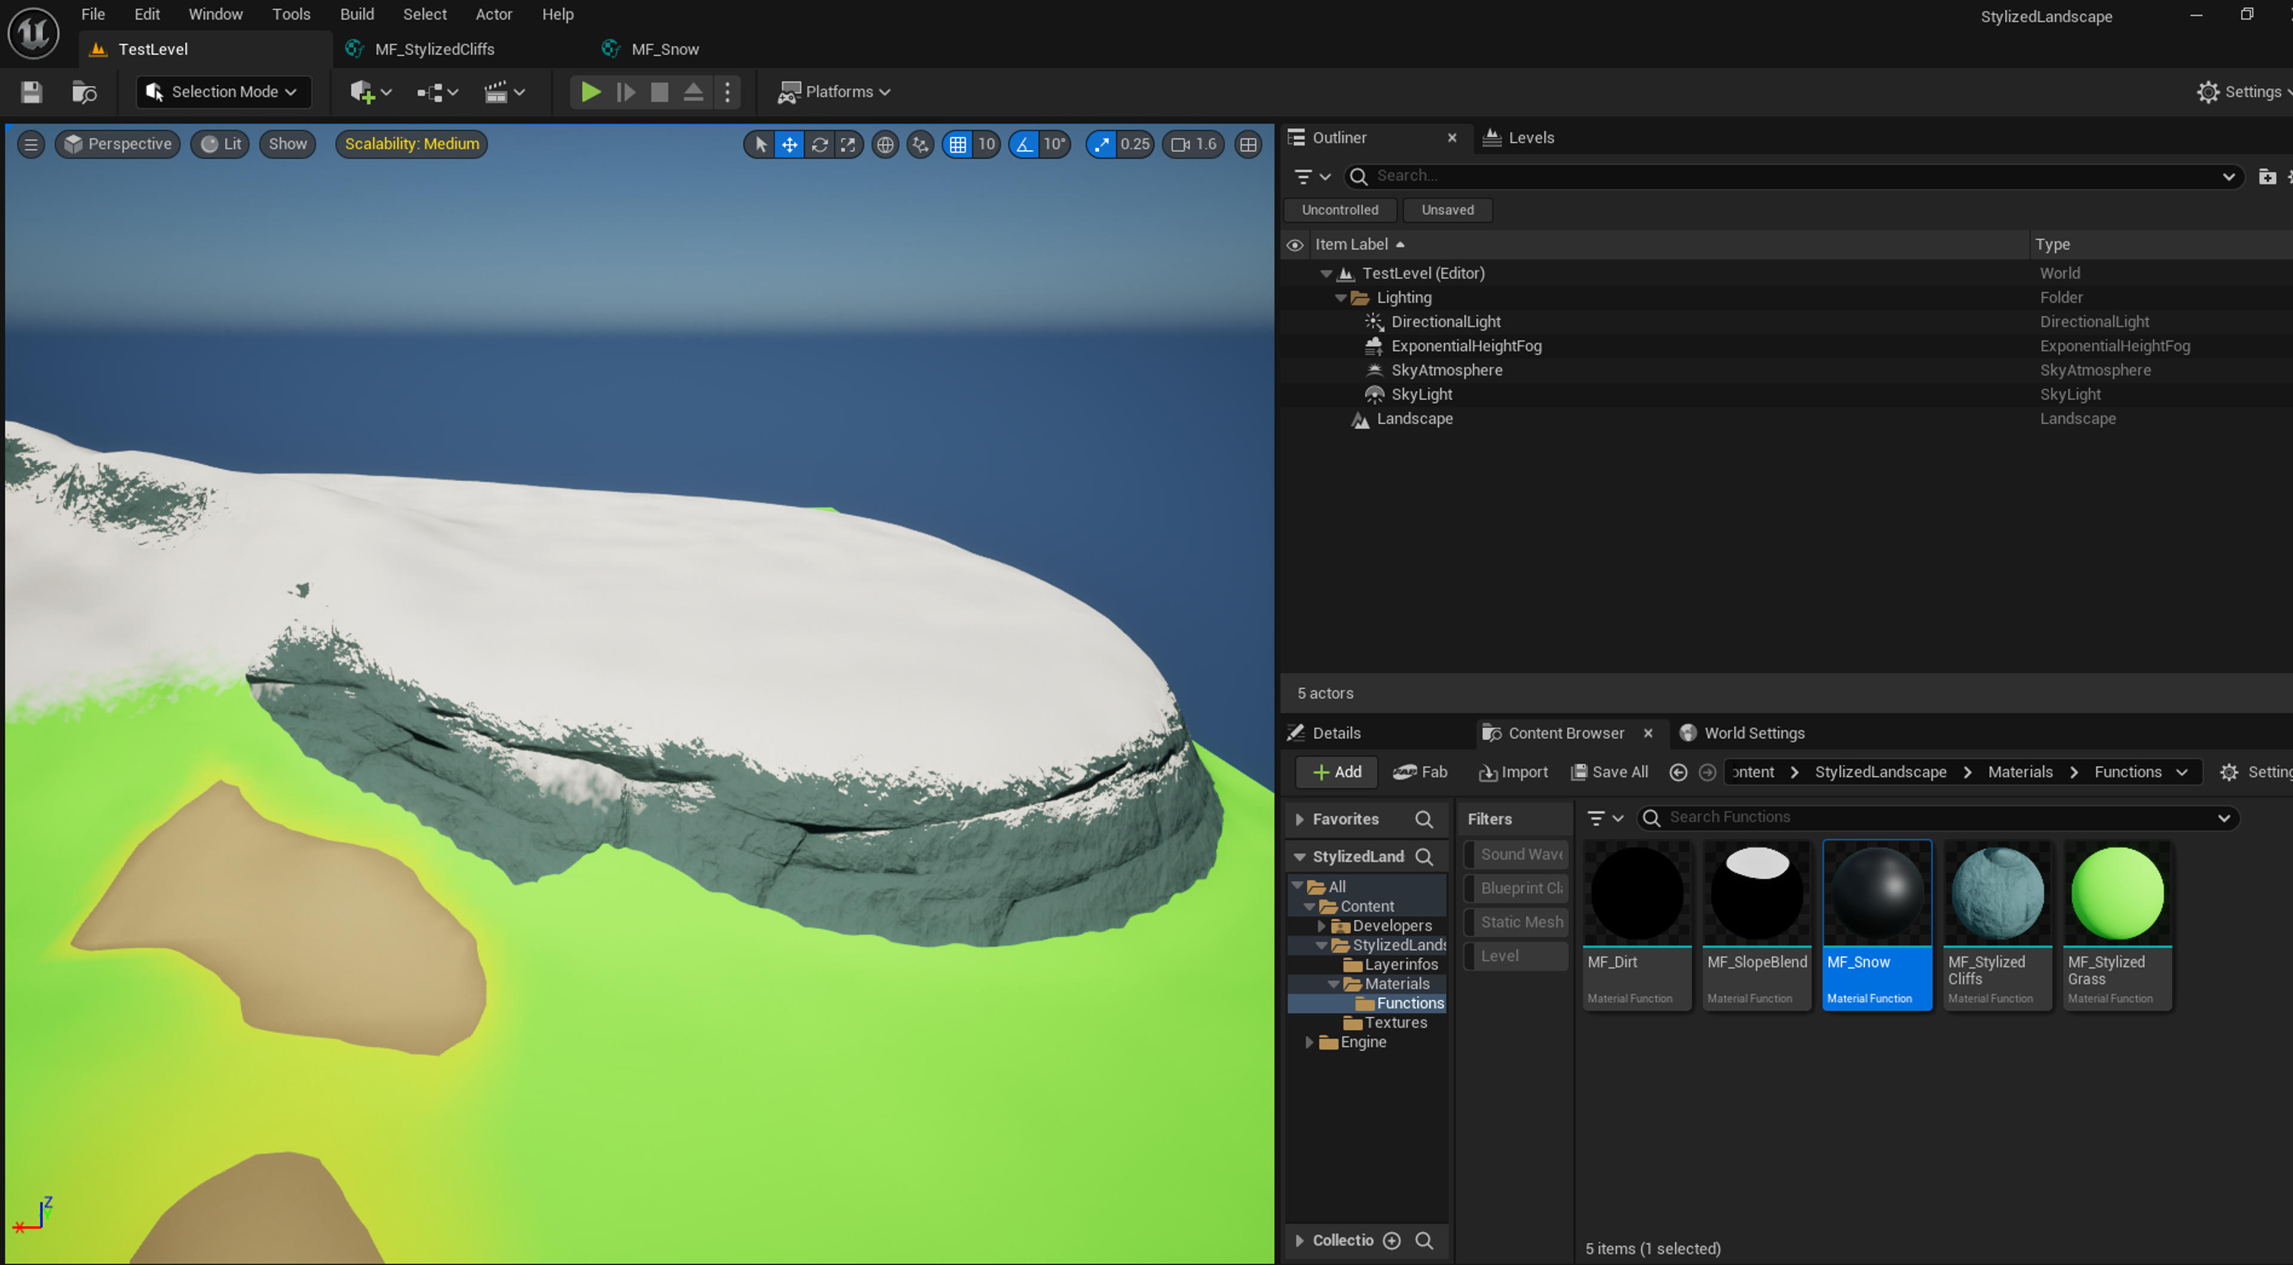This screenshot has height=1265, width=2293.
Task: Open the Build menu
Action: [x=357, y=14]
